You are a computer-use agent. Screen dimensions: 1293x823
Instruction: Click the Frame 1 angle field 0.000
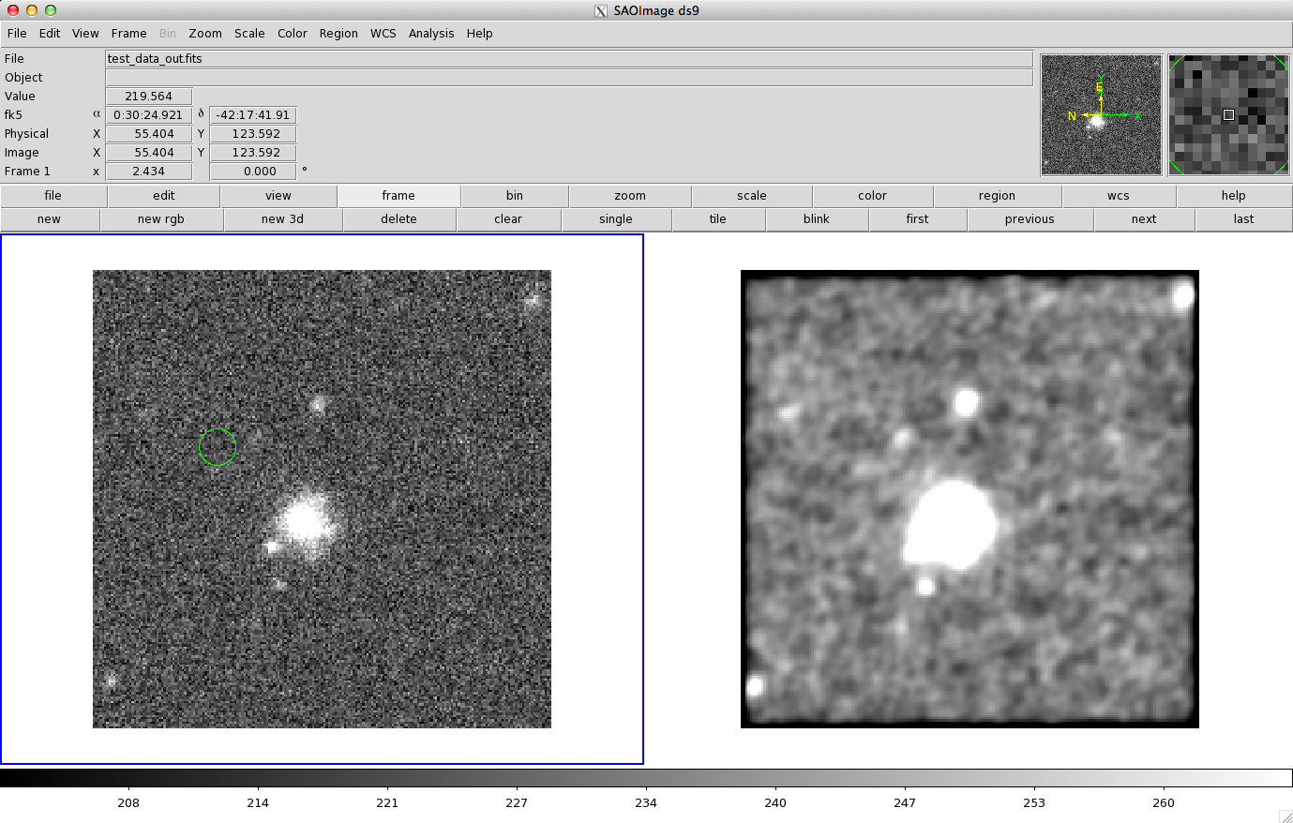coord(253,172)
